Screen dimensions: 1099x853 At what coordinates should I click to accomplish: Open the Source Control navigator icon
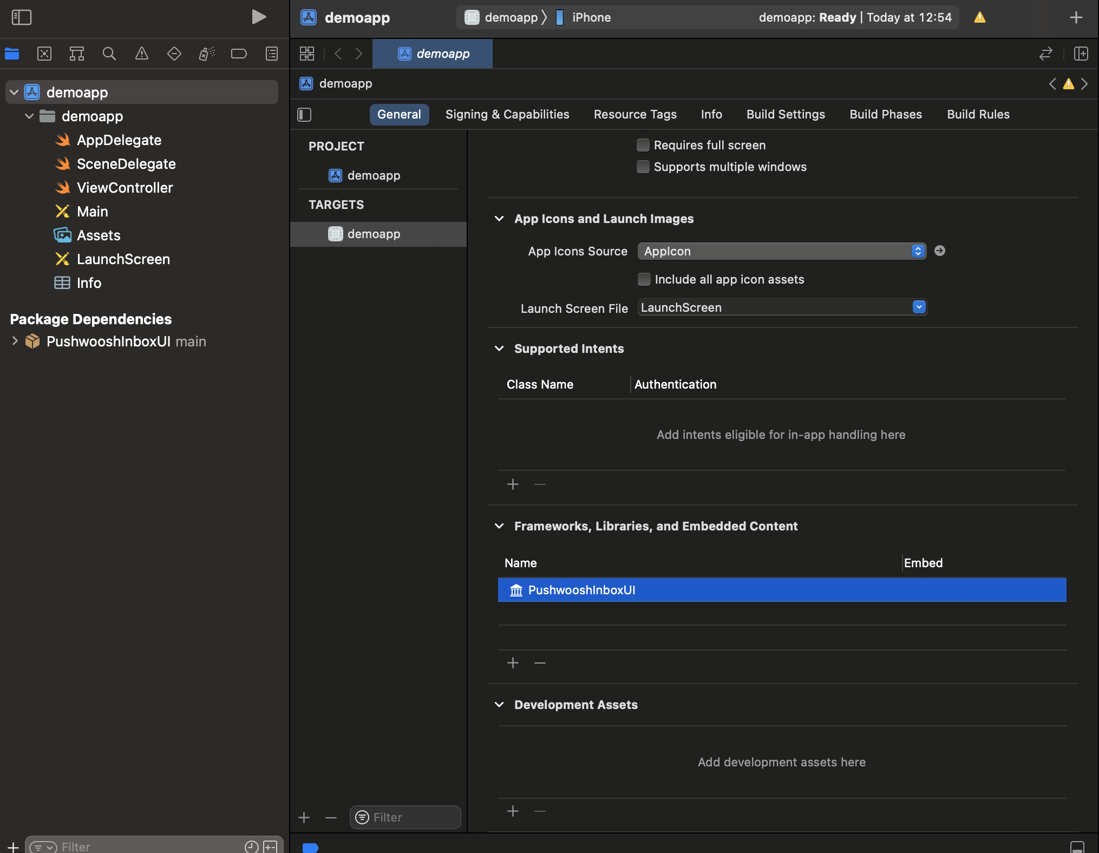click(44, 54)
